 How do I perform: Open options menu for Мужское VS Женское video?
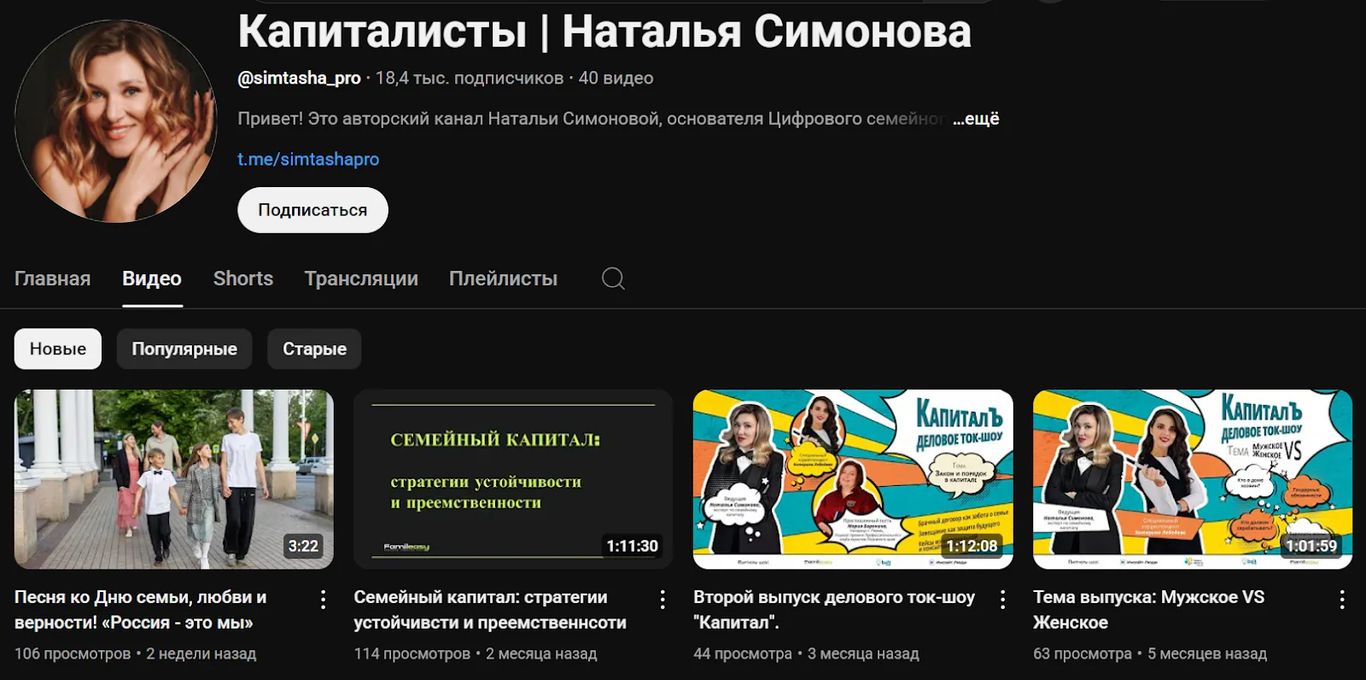tap(1342, 600)
